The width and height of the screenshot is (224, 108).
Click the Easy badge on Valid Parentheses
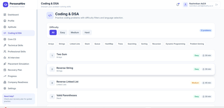197,97
